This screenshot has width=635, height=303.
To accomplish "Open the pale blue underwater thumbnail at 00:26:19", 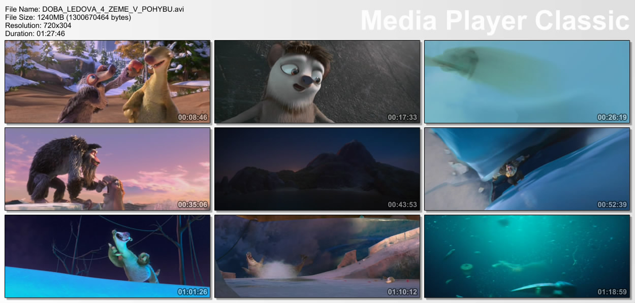I will (527, 82).
